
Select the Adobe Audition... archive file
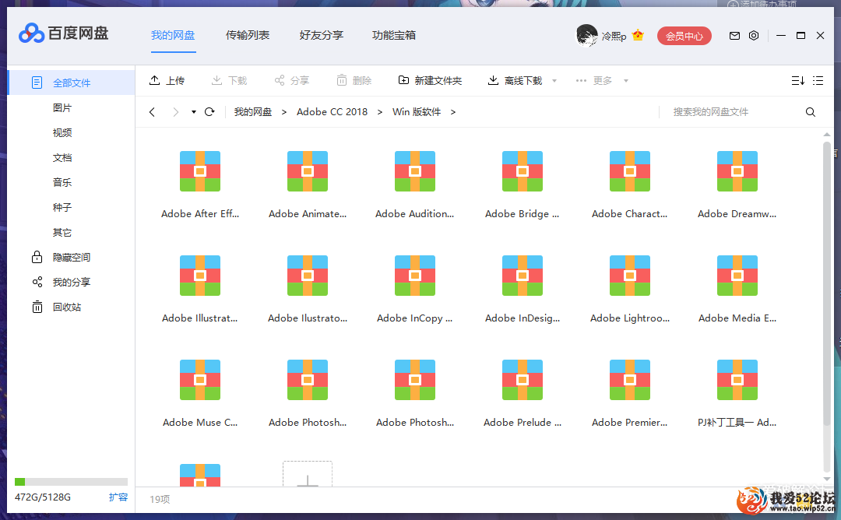point(414,171)
